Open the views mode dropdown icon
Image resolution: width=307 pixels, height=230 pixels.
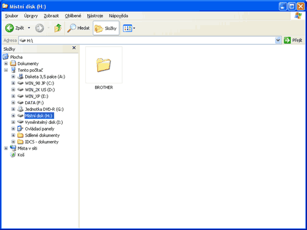point(129,28)
